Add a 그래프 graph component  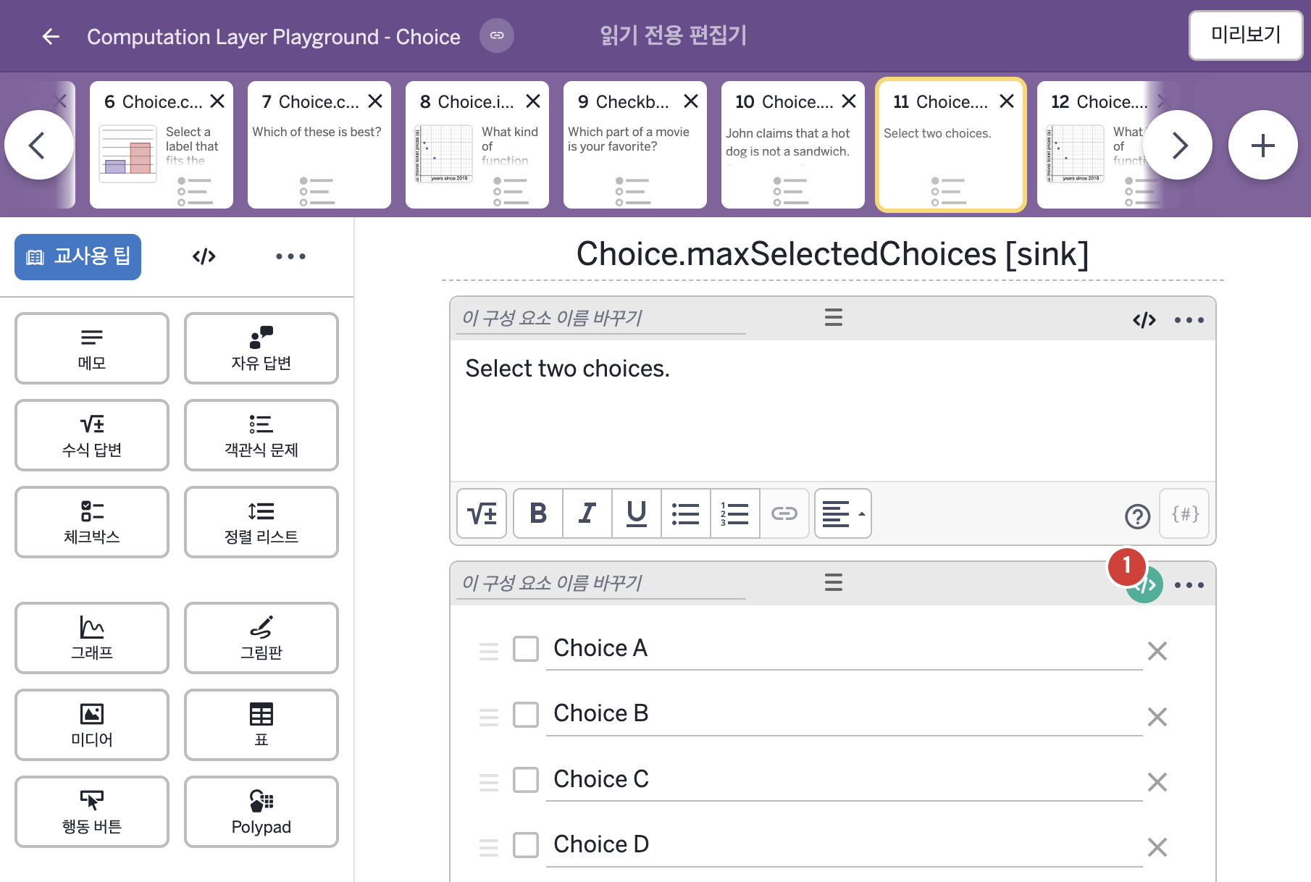coord(92,638)
